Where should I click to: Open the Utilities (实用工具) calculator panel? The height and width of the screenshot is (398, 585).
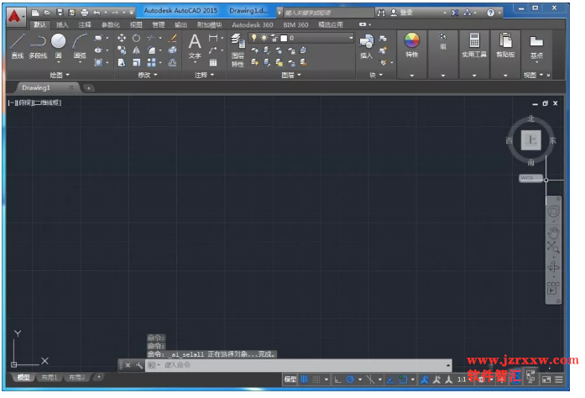coord(474,45)
